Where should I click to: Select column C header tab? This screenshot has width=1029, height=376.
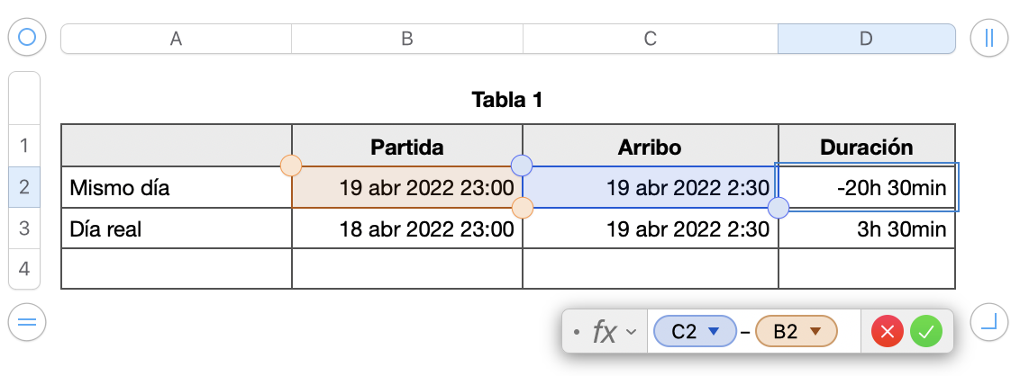click(x=650, y=38)
